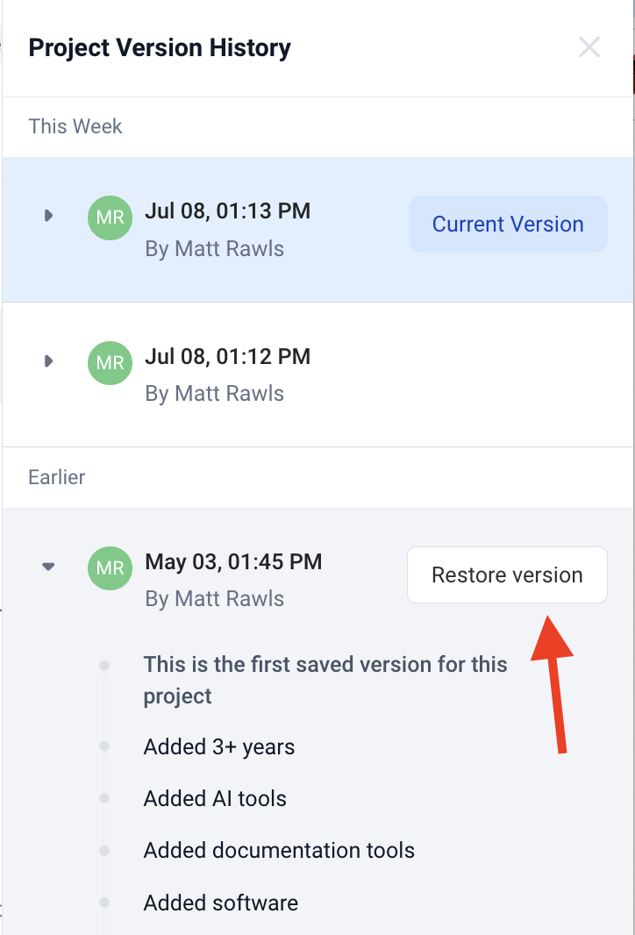Viewport: 635px width, 935px height.
Task: Select the 'Earlier' section header
Action: point(56,477)
